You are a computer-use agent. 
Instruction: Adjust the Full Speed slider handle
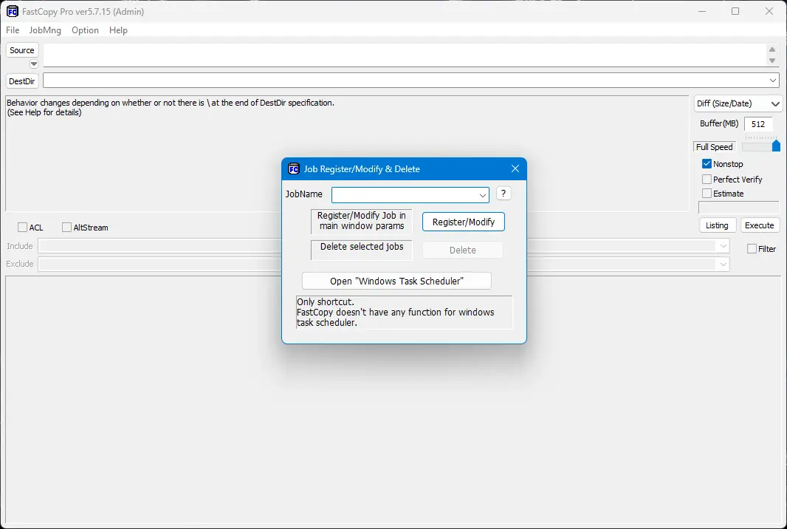776,146
